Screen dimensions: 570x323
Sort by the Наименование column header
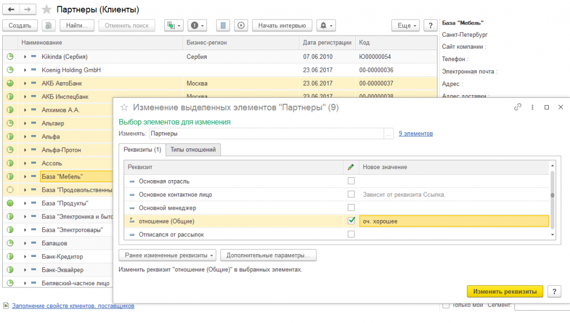[100, 42]
